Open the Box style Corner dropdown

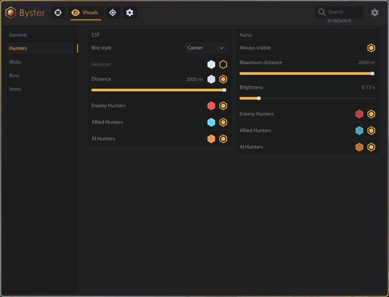coord(206,48)
